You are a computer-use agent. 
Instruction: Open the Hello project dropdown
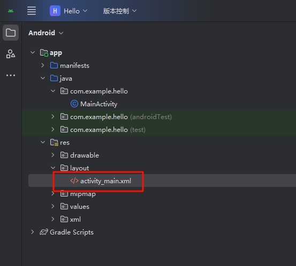(x=75, y=11)
